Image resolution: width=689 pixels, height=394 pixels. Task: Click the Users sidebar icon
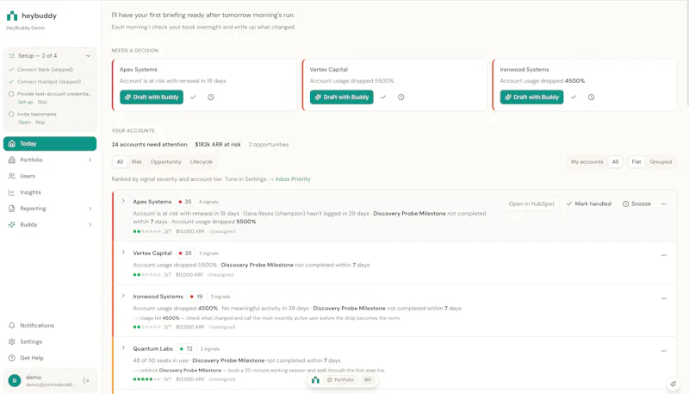point(12,176)
